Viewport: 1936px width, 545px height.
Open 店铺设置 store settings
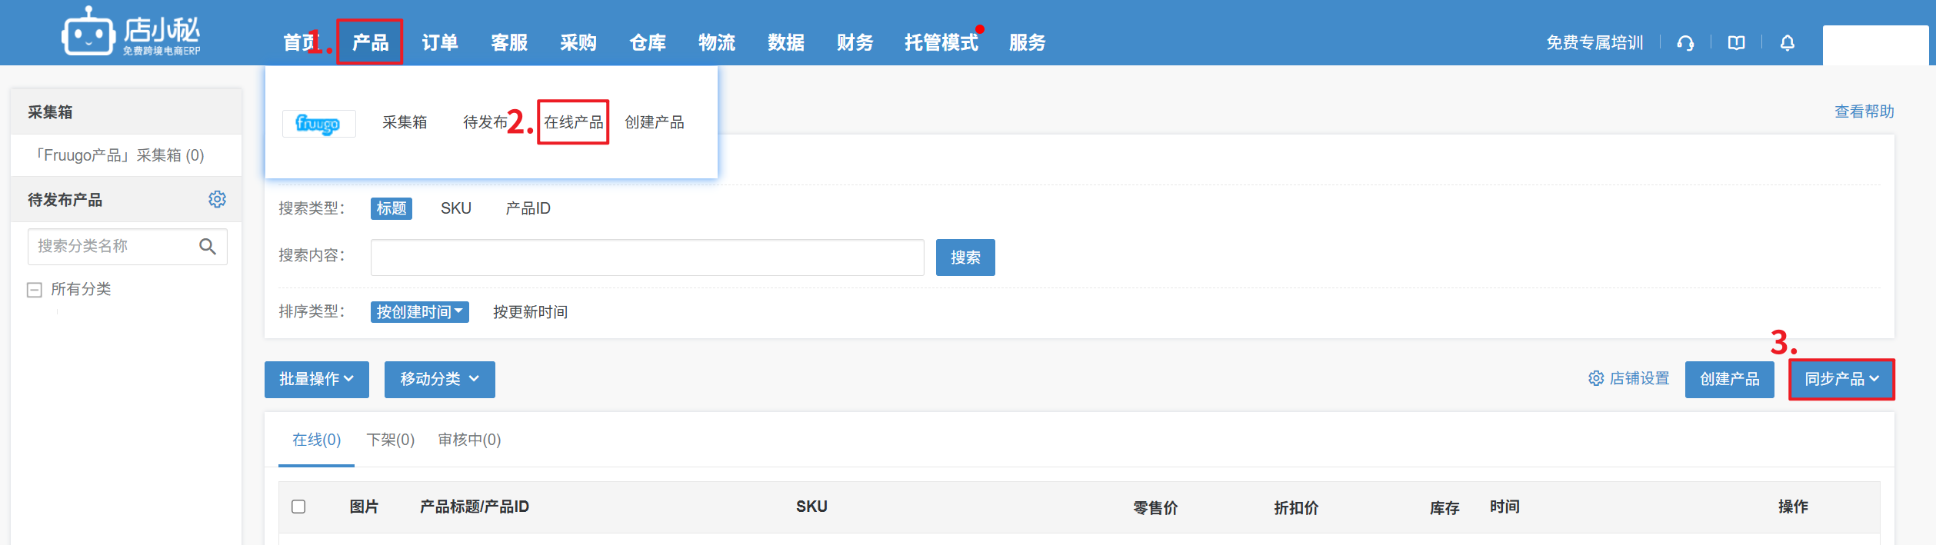point(1628,379)
